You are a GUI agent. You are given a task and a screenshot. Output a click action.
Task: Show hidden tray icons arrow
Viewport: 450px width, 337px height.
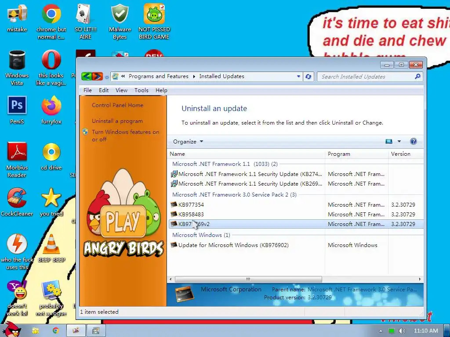381,331
